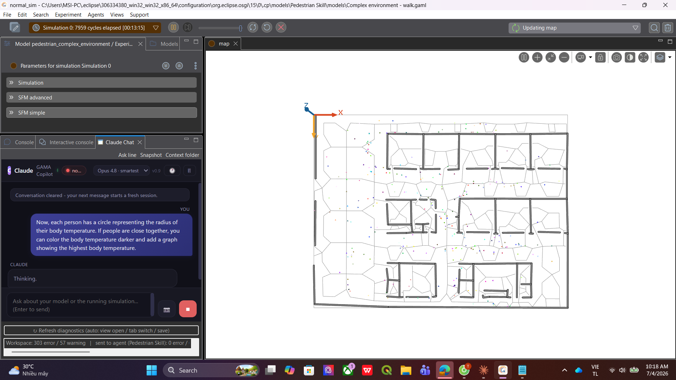Select the Opus model dropdown
Screen dimensions: 676x380
coord(122,171)
